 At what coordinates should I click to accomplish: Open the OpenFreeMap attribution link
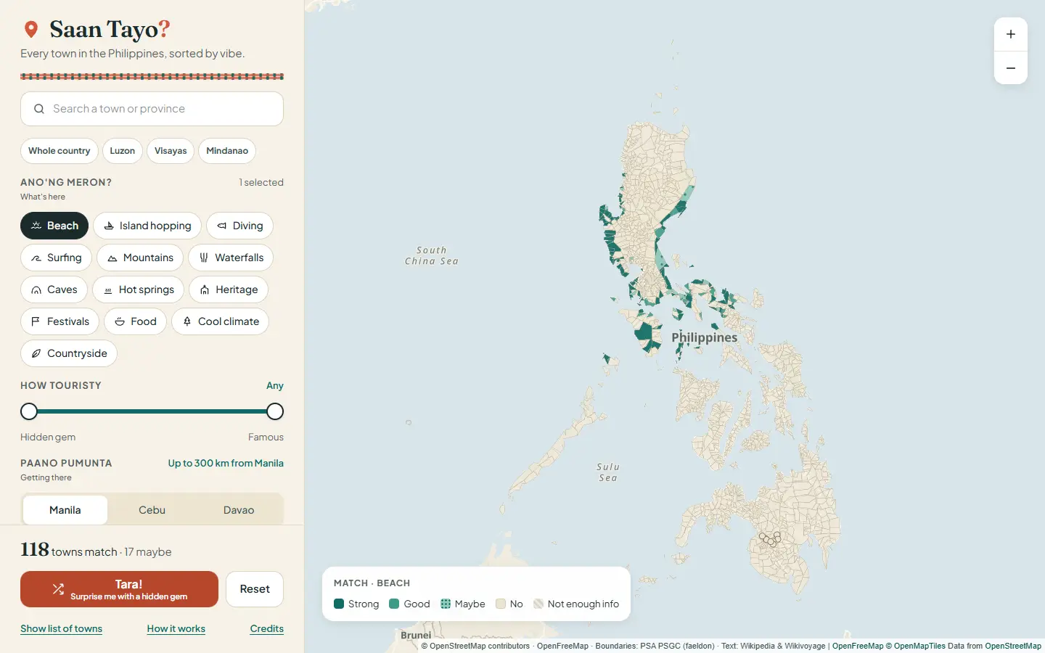[858, 646]
